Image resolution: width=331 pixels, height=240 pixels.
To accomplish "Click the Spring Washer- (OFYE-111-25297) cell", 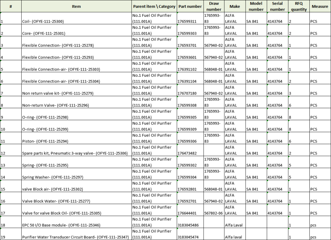I will 76,177.
